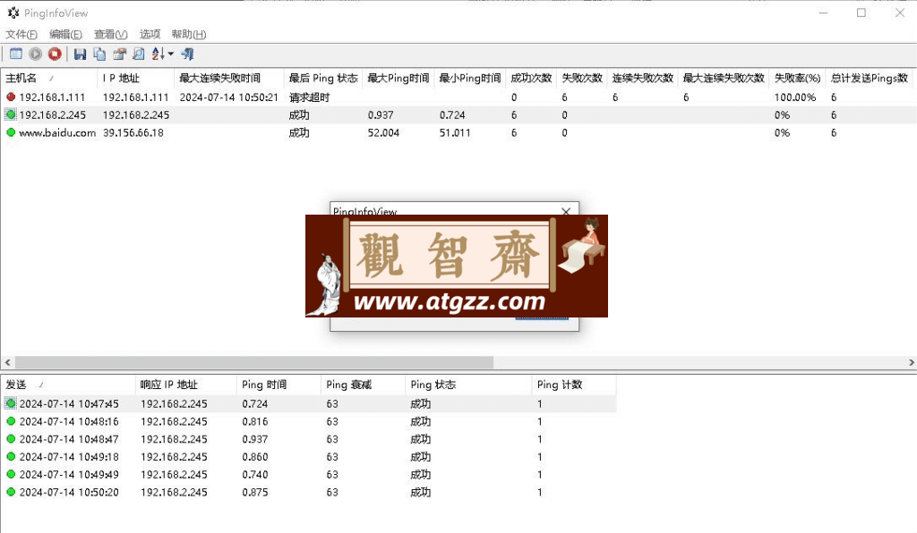Click the green icon of the 10:48:47 ping
This screenshot has width=917, height=533.
coord(11,438)
